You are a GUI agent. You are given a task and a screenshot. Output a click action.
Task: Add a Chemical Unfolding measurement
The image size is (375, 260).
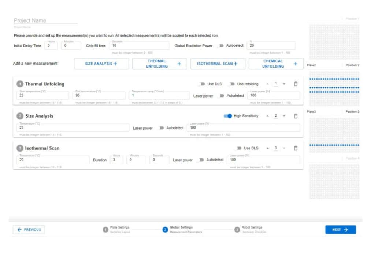pyautogui.click(x=276, y=64)
